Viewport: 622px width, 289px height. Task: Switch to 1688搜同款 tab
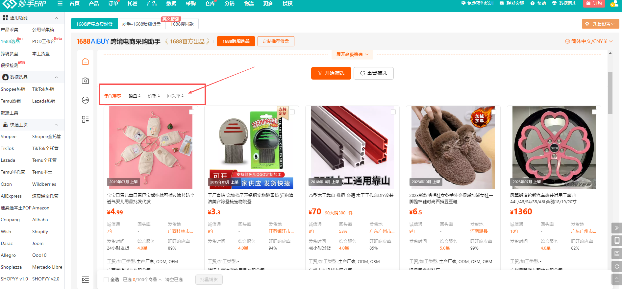[182, 24]
